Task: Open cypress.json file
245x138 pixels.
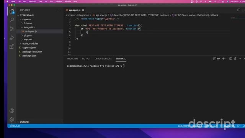Action: (x=29, y=48)
